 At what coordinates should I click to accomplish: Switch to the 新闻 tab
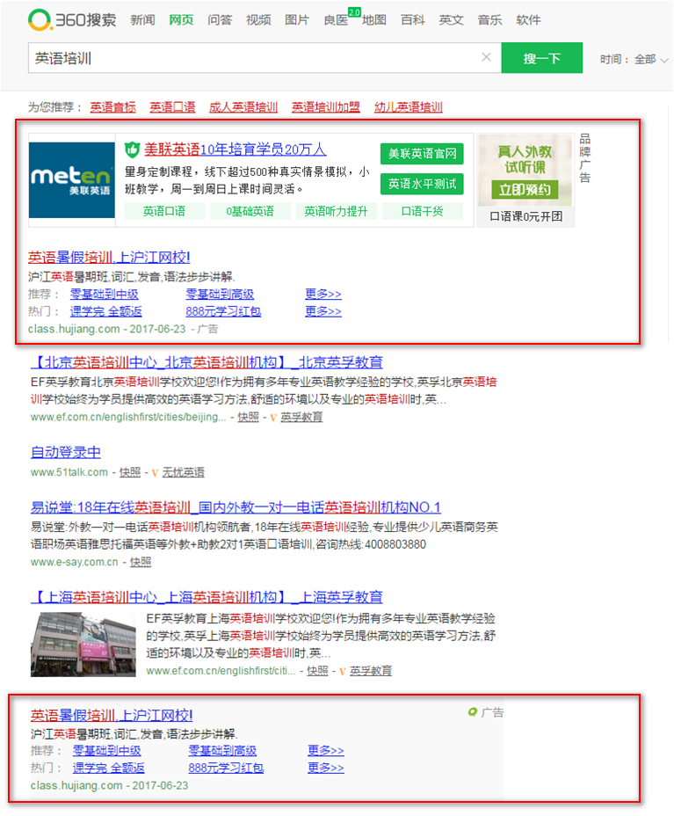coord(143,19)
